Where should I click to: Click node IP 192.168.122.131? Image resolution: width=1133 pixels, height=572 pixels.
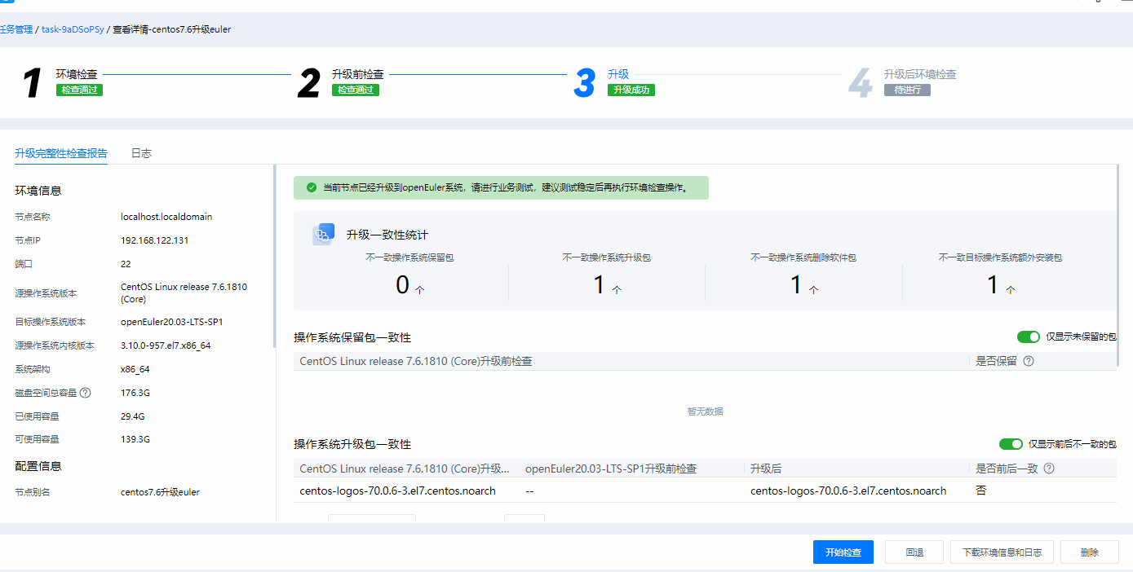click(154, 240)
